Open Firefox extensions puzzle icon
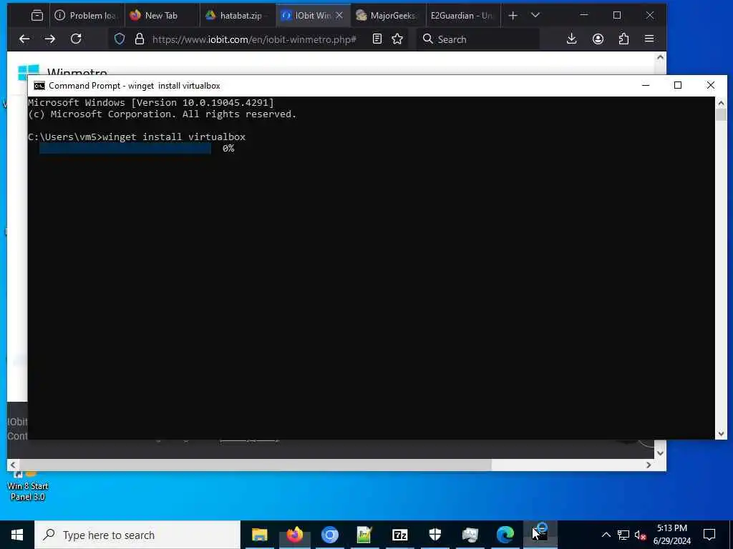Screen dimensions: 733x549 click(623, 39)
